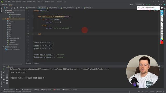166x93 pixels.
Task: Click the update-available notification popup
Action: [148, 8]
